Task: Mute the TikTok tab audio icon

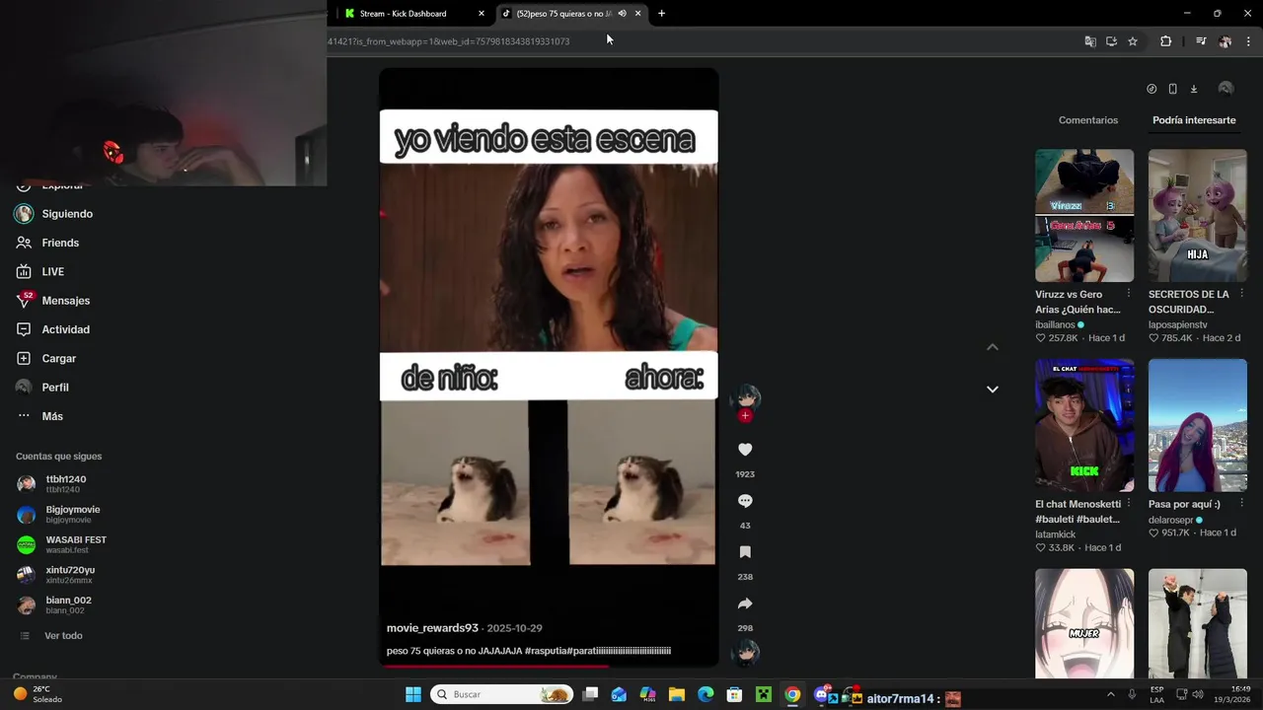Action: 622,14
